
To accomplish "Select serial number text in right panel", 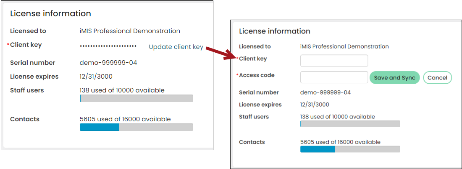I will coord(325,92).
